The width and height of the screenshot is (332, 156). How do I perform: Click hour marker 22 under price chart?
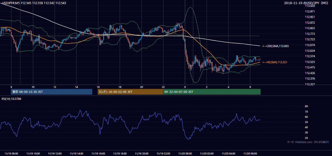click(x=163, y=87)
